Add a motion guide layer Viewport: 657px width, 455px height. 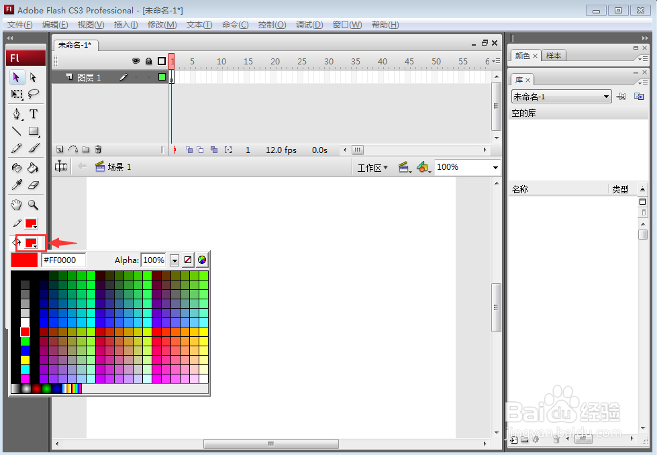coord(73,150)
